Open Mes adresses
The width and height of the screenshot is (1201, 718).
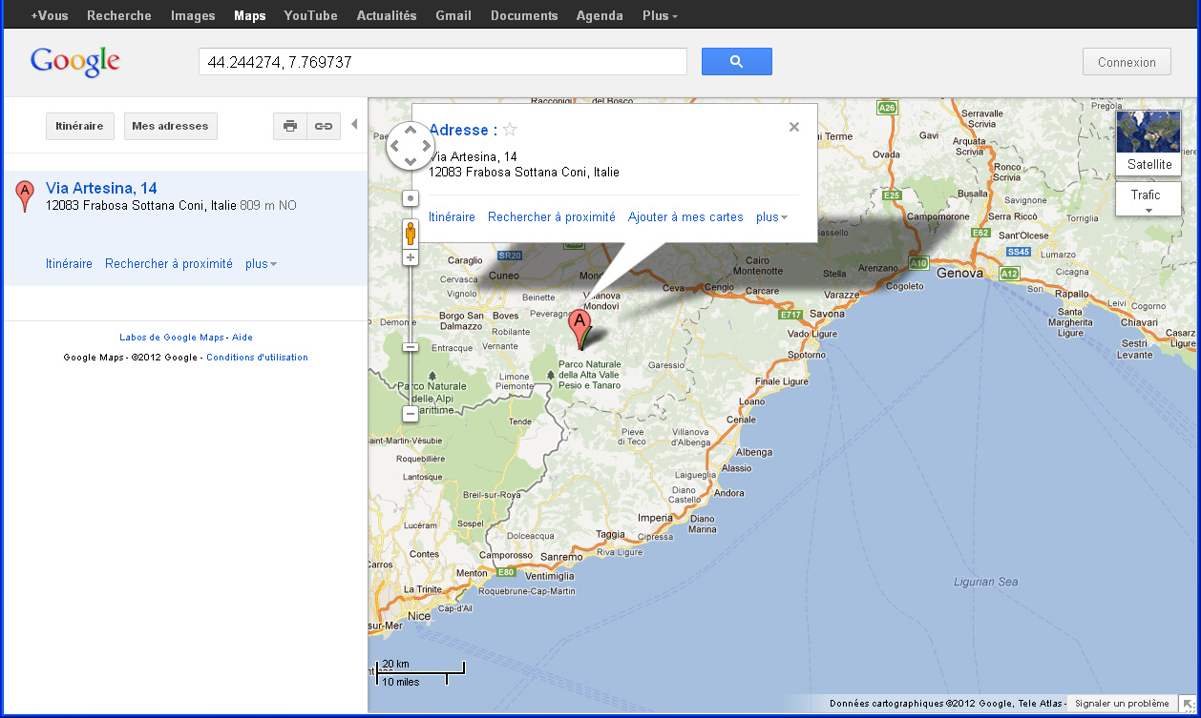tap(171, 126)
